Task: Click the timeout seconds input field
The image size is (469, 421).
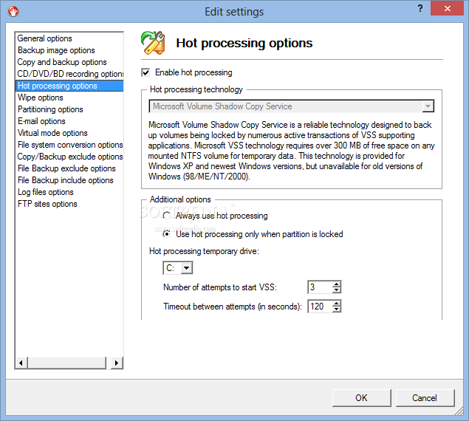Action: tap(320, 307)
